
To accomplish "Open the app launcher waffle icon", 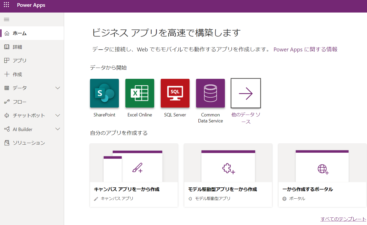I will pos(7,5).
